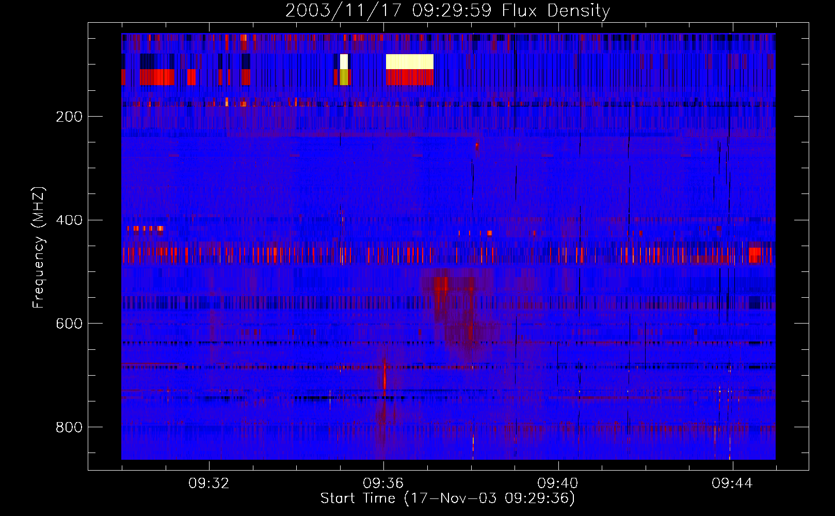The height and width of the screenshot is (516, 835).
Task: Click the 09:44 time tick label
Action: 732,483
